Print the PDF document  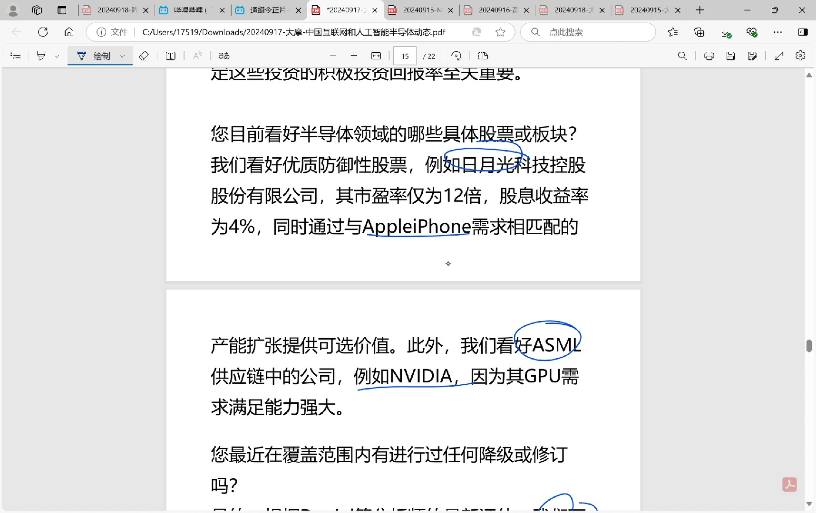coord(709,56)
